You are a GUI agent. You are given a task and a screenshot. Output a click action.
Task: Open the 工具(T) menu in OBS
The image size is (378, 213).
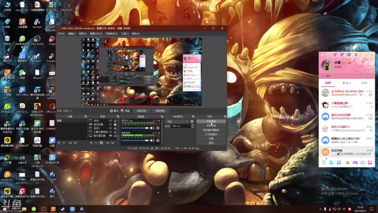pyautogui.click(x=125, y=34)
